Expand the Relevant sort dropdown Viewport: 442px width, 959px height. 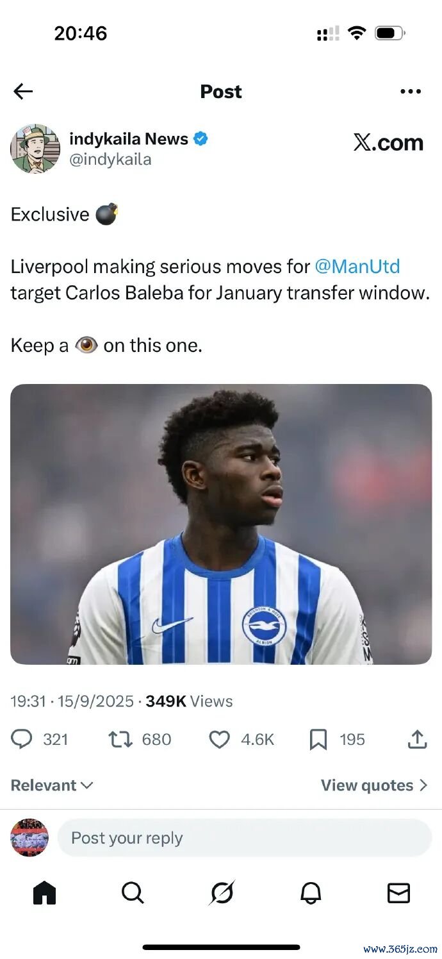(x=52, y=785)
